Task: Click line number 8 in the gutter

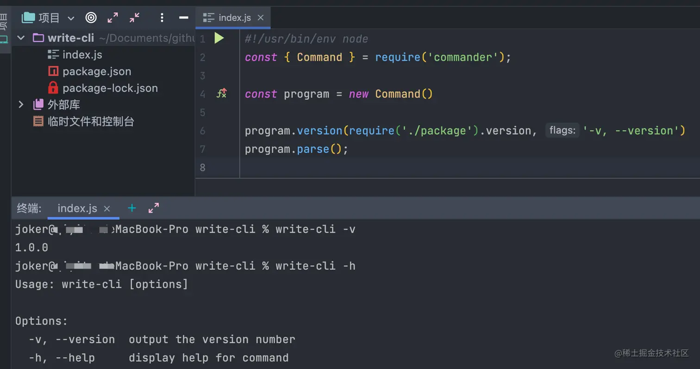Action: click(202, 168)
